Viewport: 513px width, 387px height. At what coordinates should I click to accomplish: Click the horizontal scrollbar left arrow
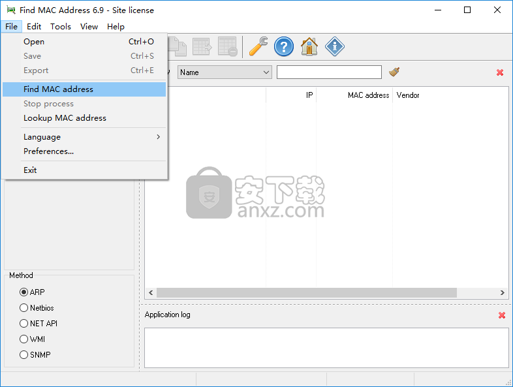[151, 292]
